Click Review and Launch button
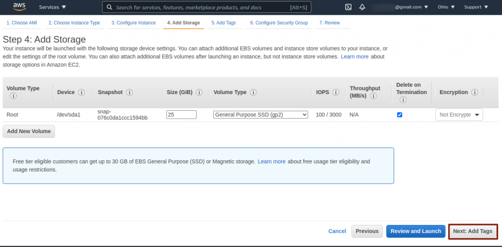 coord(416,231)
